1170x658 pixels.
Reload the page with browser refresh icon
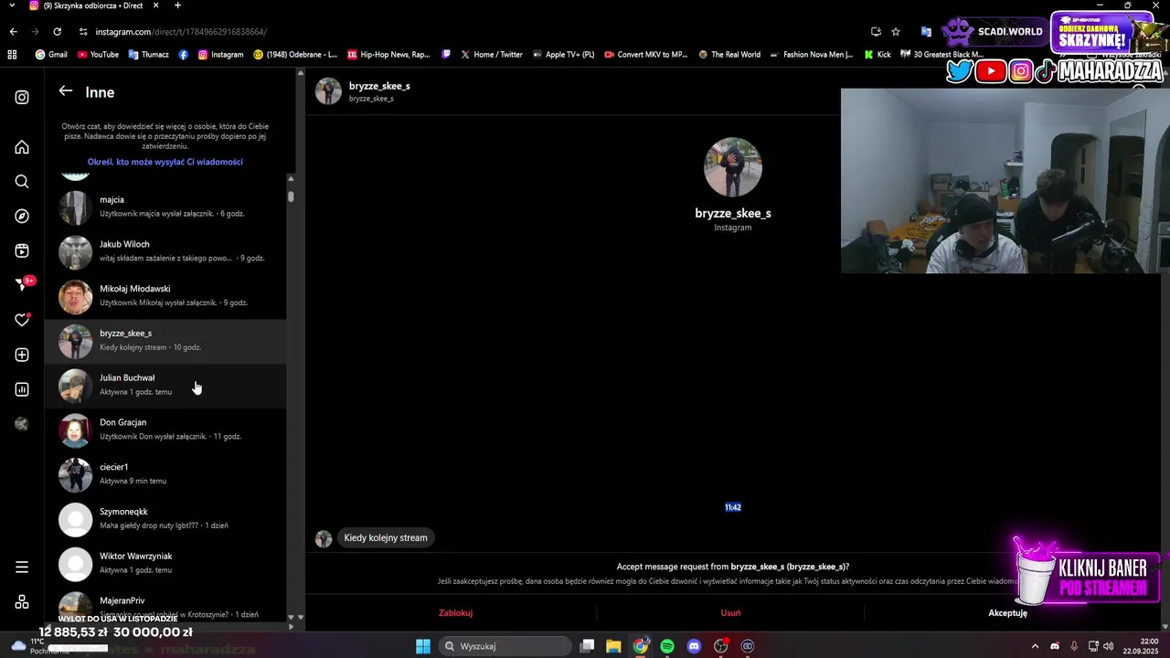pos(57,31)
